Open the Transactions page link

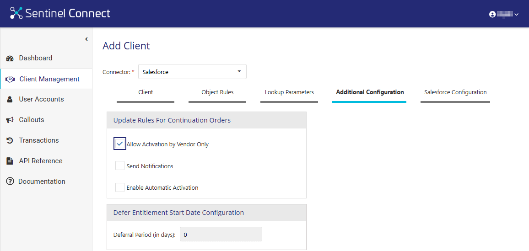pos(39,140)
